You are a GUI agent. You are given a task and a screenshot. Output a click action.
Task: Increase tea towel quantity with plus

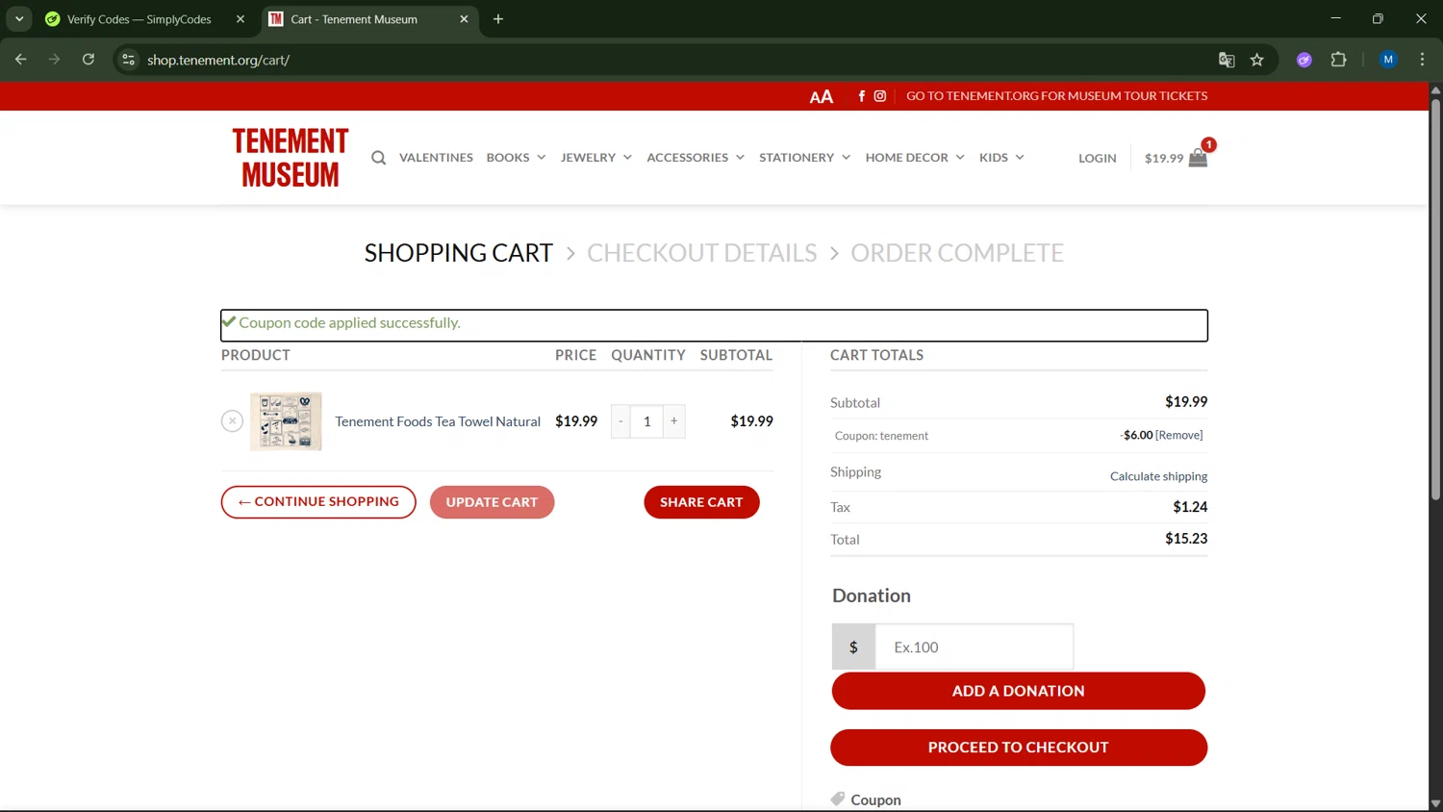(x=674, y=421)
